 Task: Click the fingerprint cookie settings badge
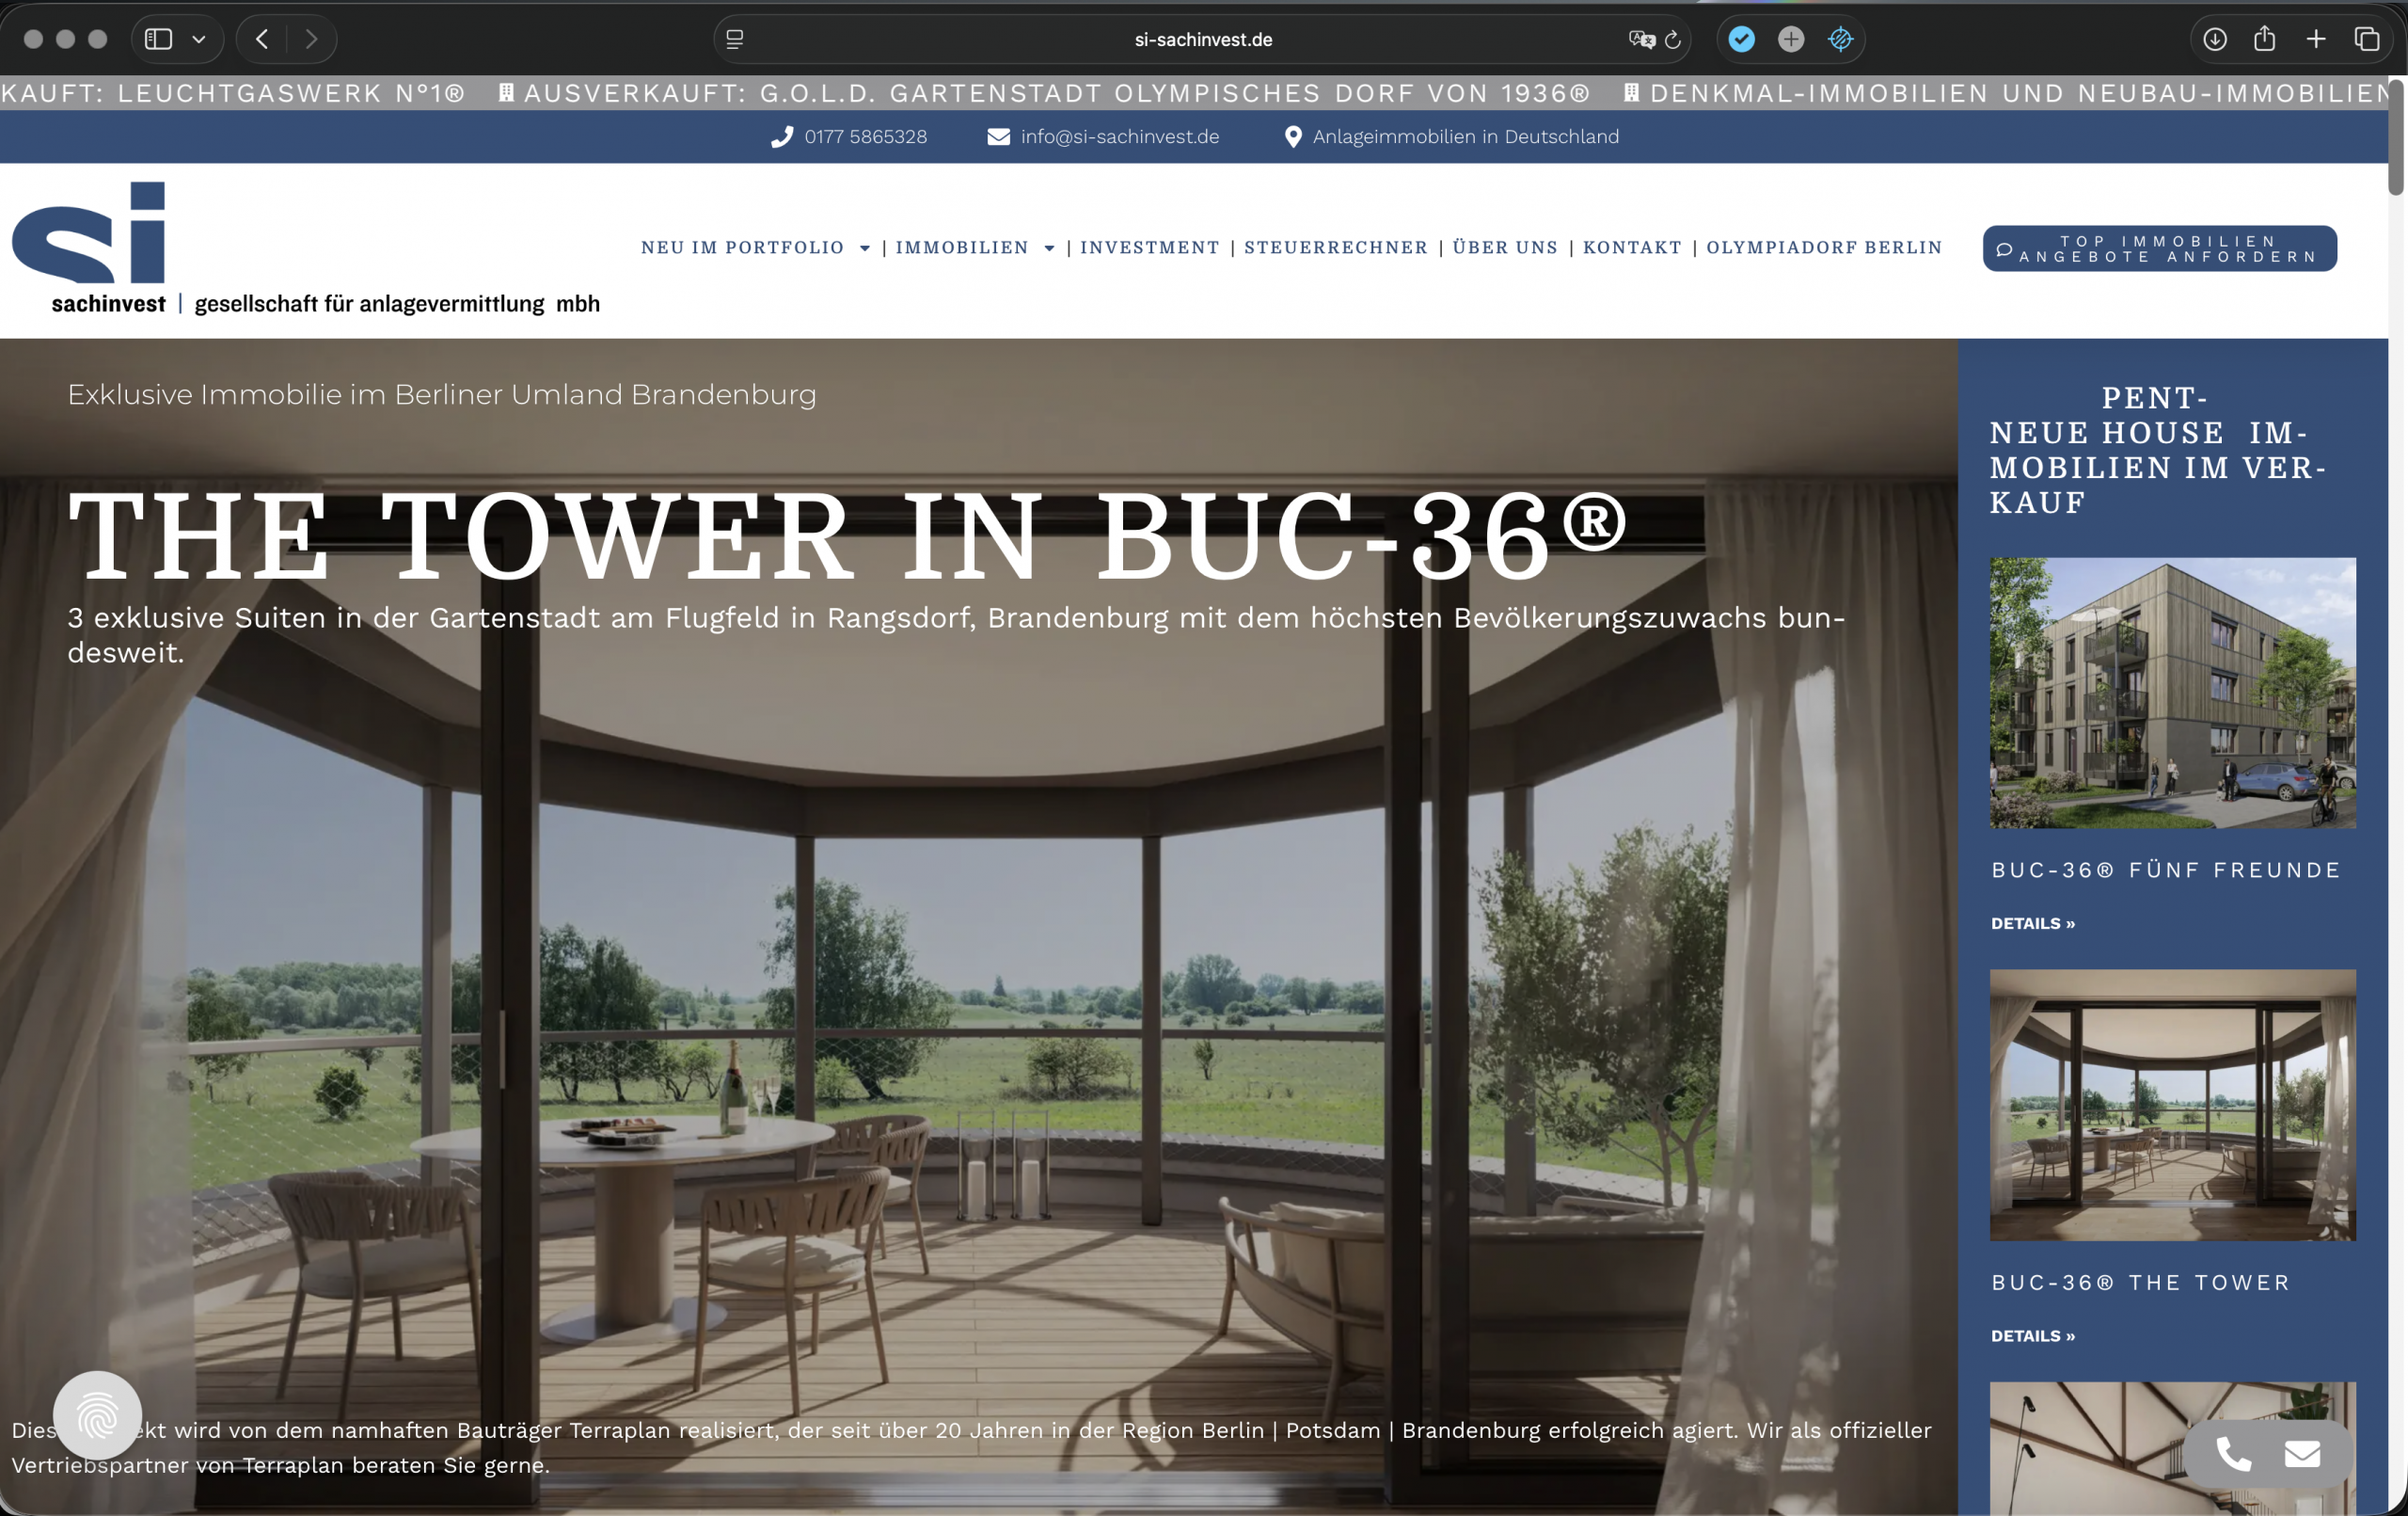point(97,1415)
